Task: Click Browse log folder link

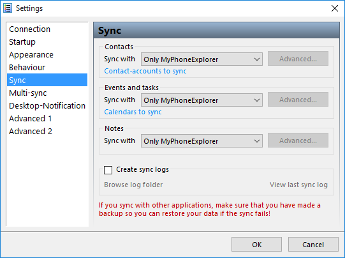Action: 133,185
